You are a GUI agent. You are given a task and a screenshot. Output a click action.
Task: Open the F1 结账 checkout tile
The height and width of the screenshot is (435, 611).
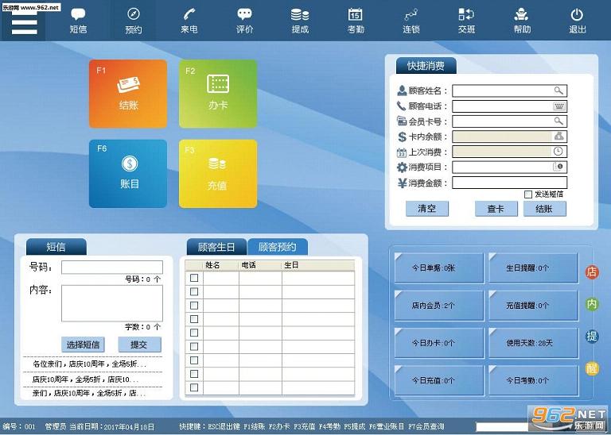(128, 94)
